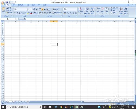Click the Increase Font Size icon
The height and width of the screenshot is (110, 137).
tap(34, 9)
